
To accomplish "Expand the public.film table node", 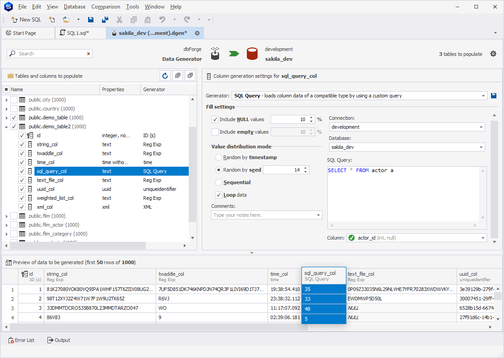I will pos(6,216).
